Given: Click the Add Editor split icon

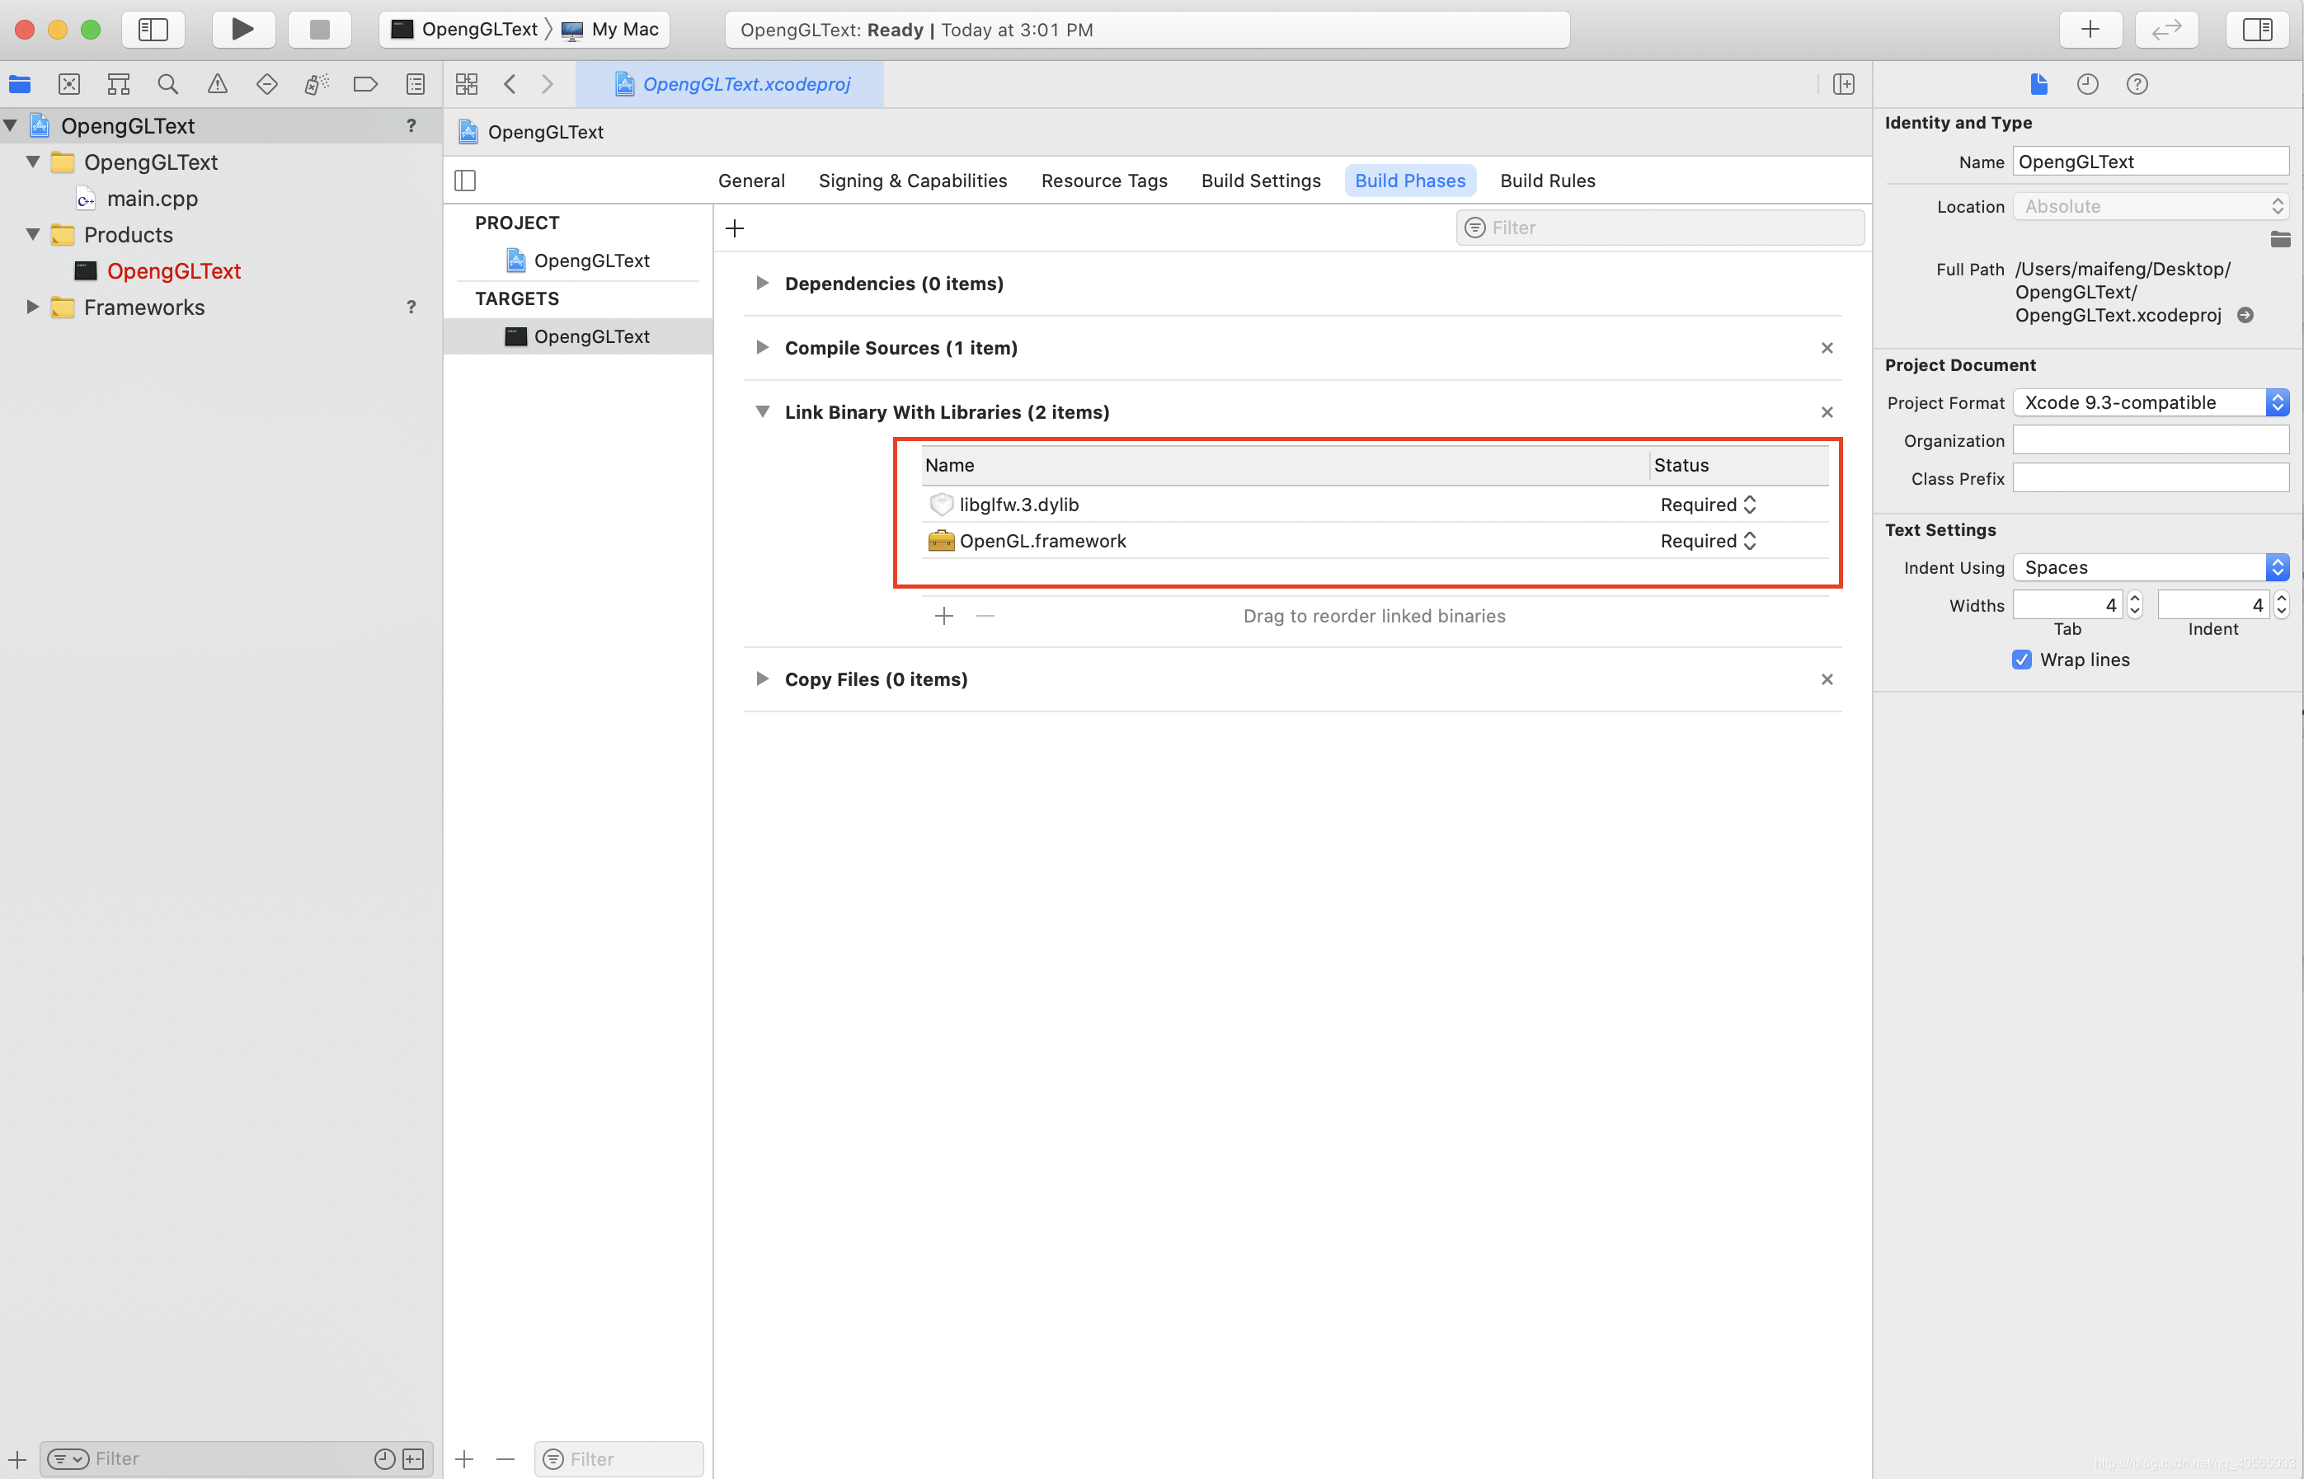Looking at the screenshot, I should tap(1843, 85).
